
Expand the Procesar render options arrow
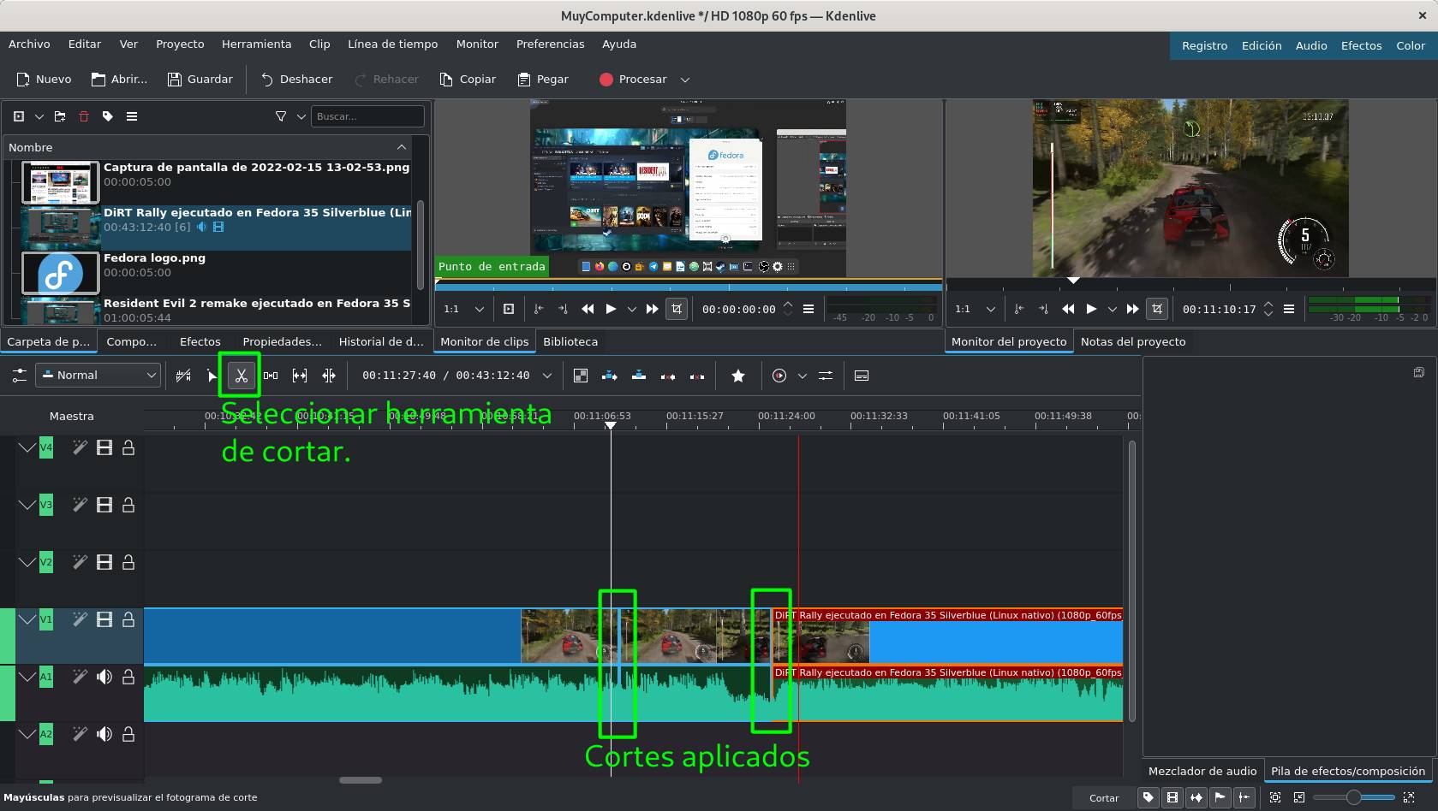click(x=685, y=80)
